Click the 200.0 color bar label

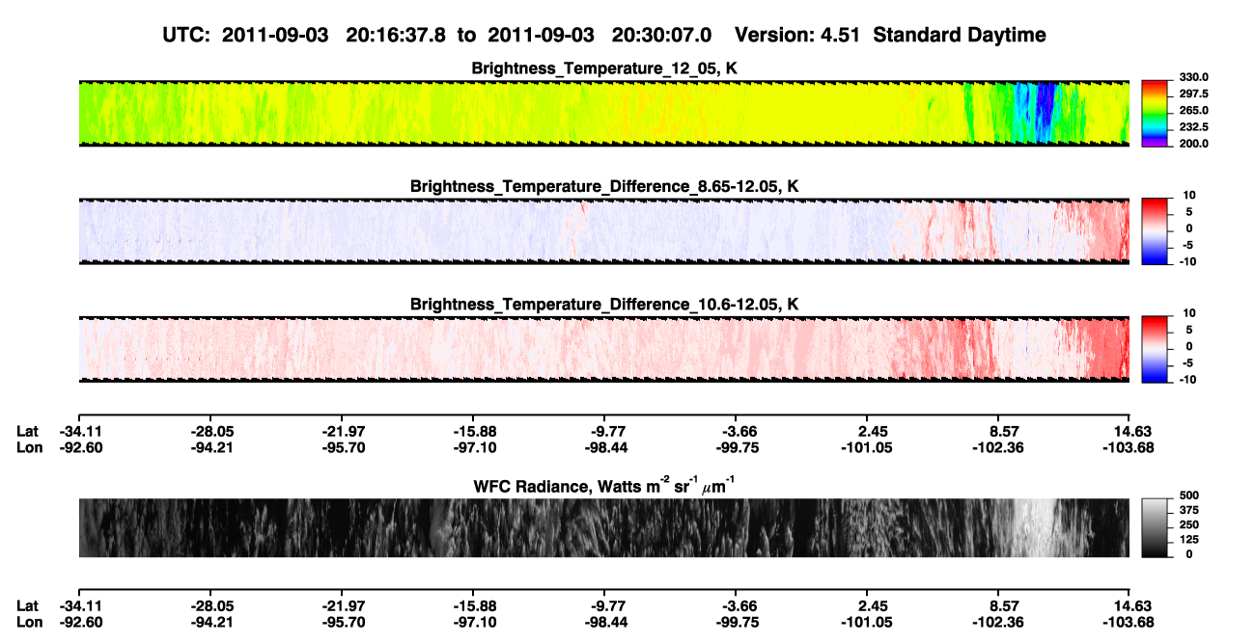click(x=1194, y=143)
